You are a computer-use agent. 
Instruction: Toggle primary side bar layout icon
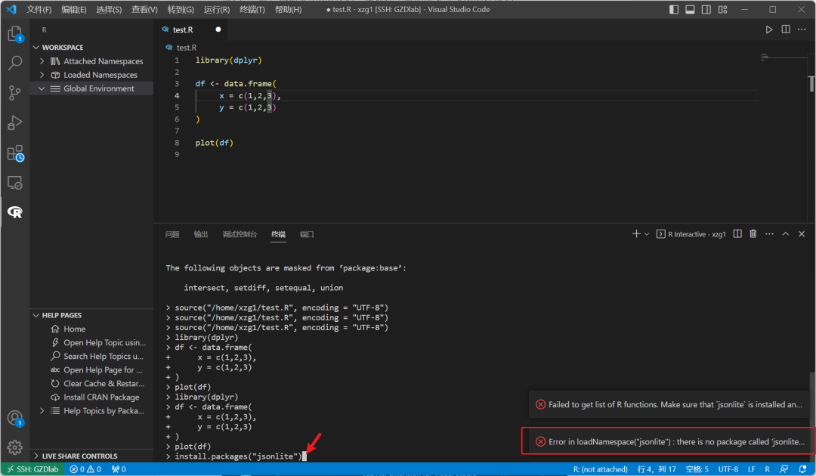(673, 9)
